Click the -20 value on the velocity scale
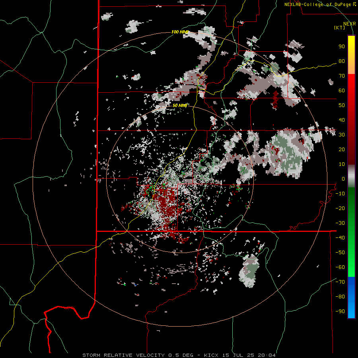Image resolution: width=358 pixels, height=358 pixels. coord(340,208)
